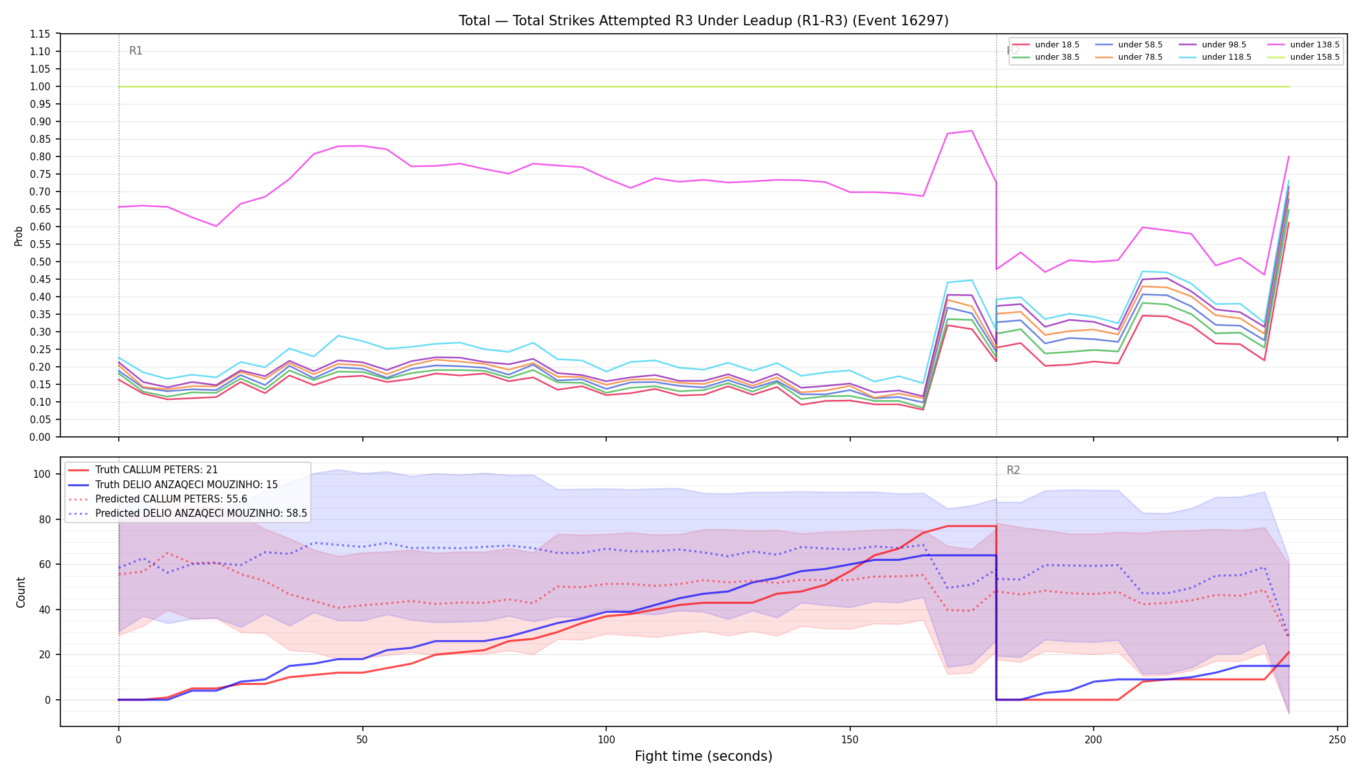1363x779 pixels.
Task: Click the 0.50 tick on the Prob axis
Action: [x=41, y=262]
